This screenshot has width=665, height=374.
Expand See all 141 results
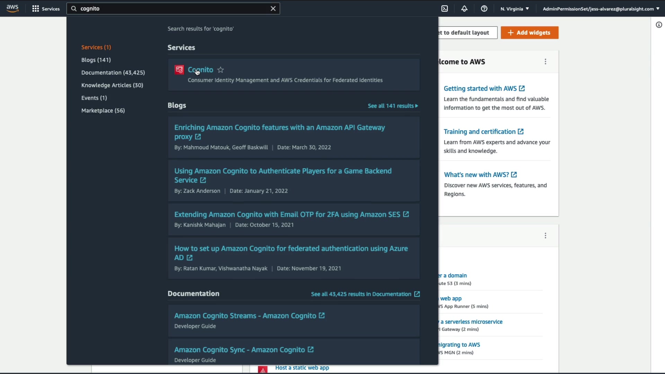[393, 106]
